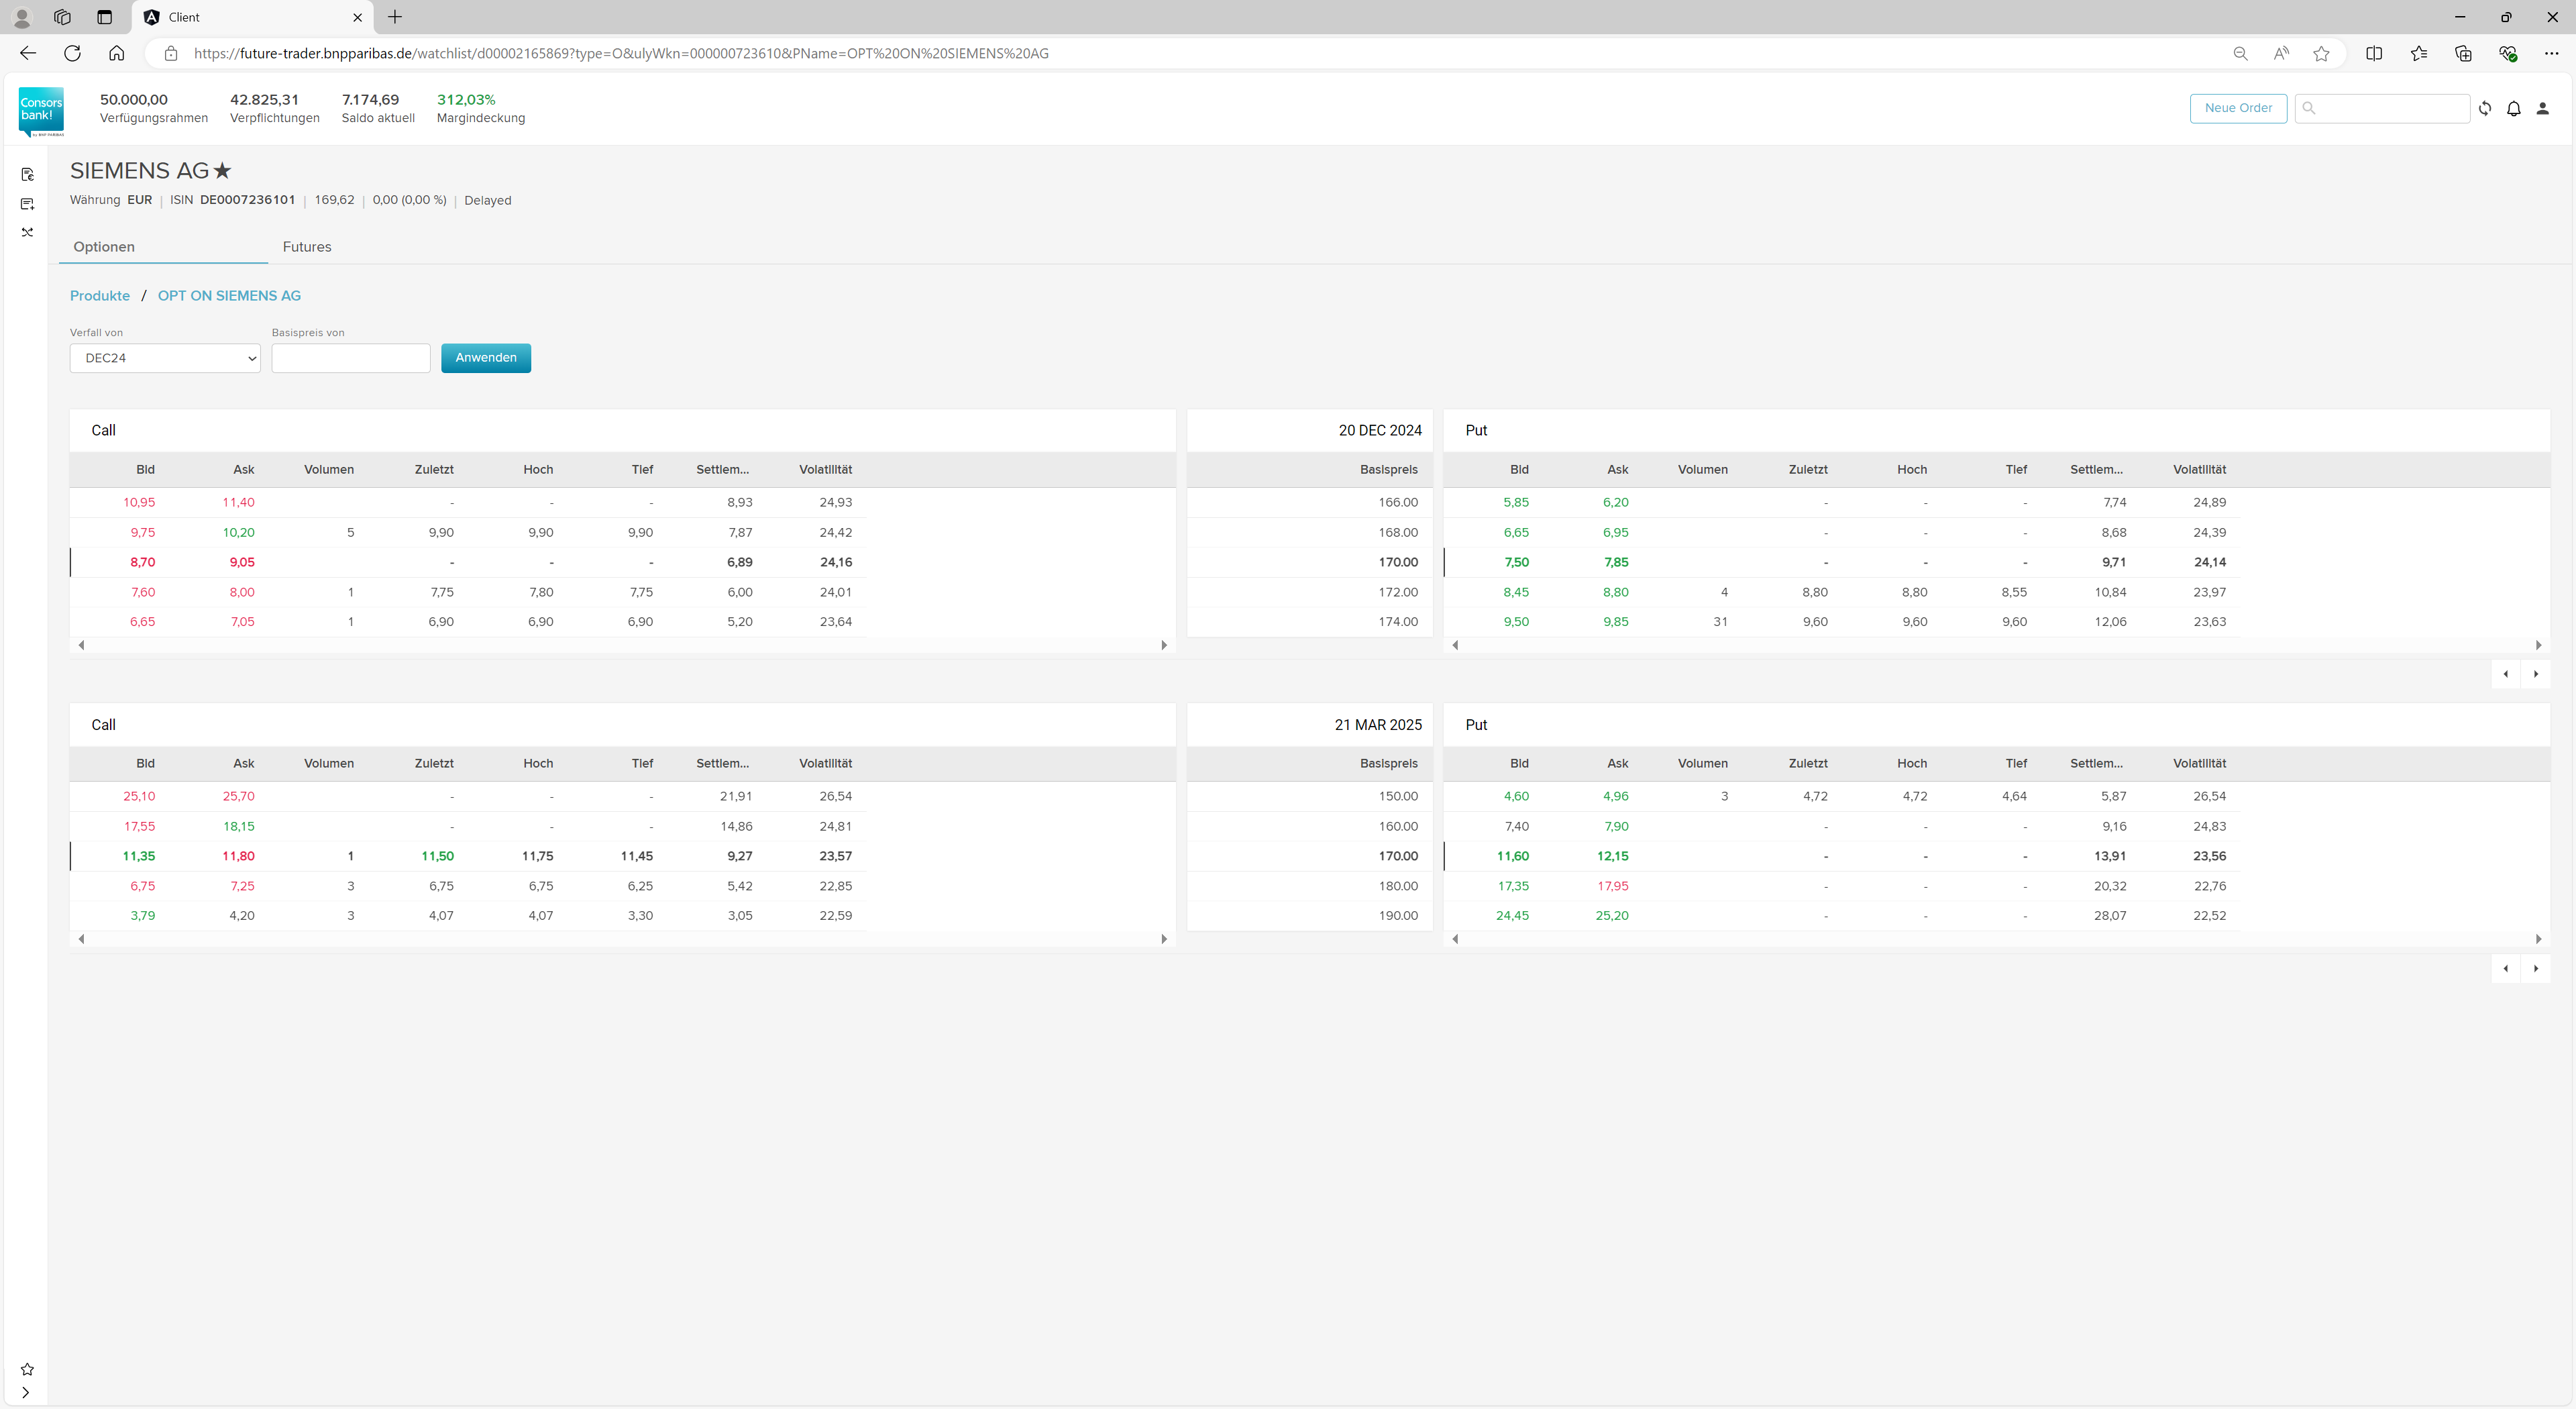
Task: Click the refresh sync icon near the search
Action: (2485, 108)
